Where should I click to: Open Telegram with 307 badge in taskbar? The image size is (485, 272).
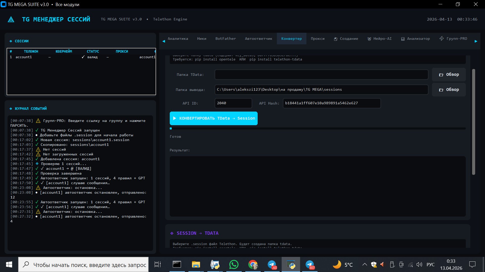tap(310, 265)
